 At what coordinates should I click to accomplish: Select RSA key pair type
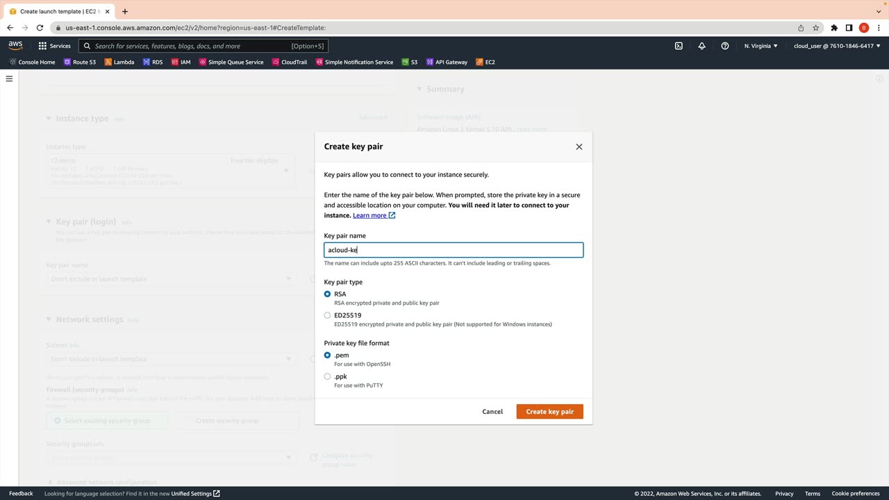(x=327, y=294)
